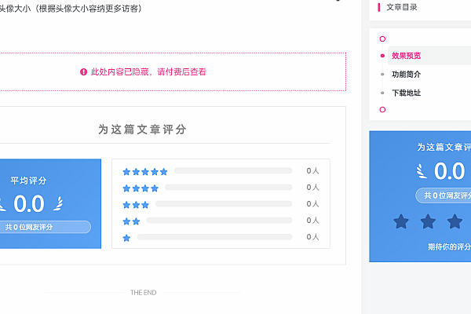Click 期待你的评分 text in sidebar widget

449,247
